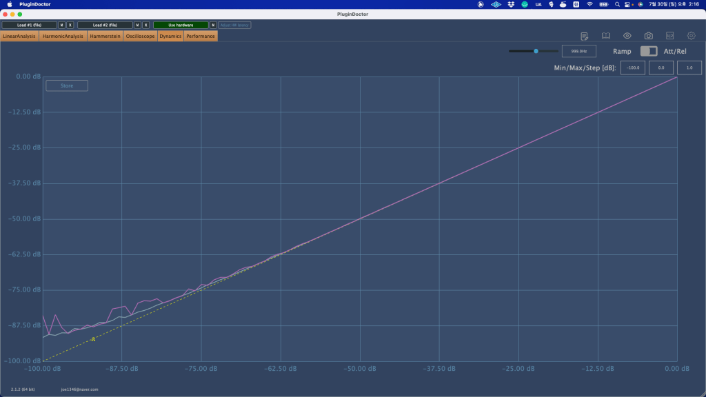Open settings with the gear icon

point(691,36)
